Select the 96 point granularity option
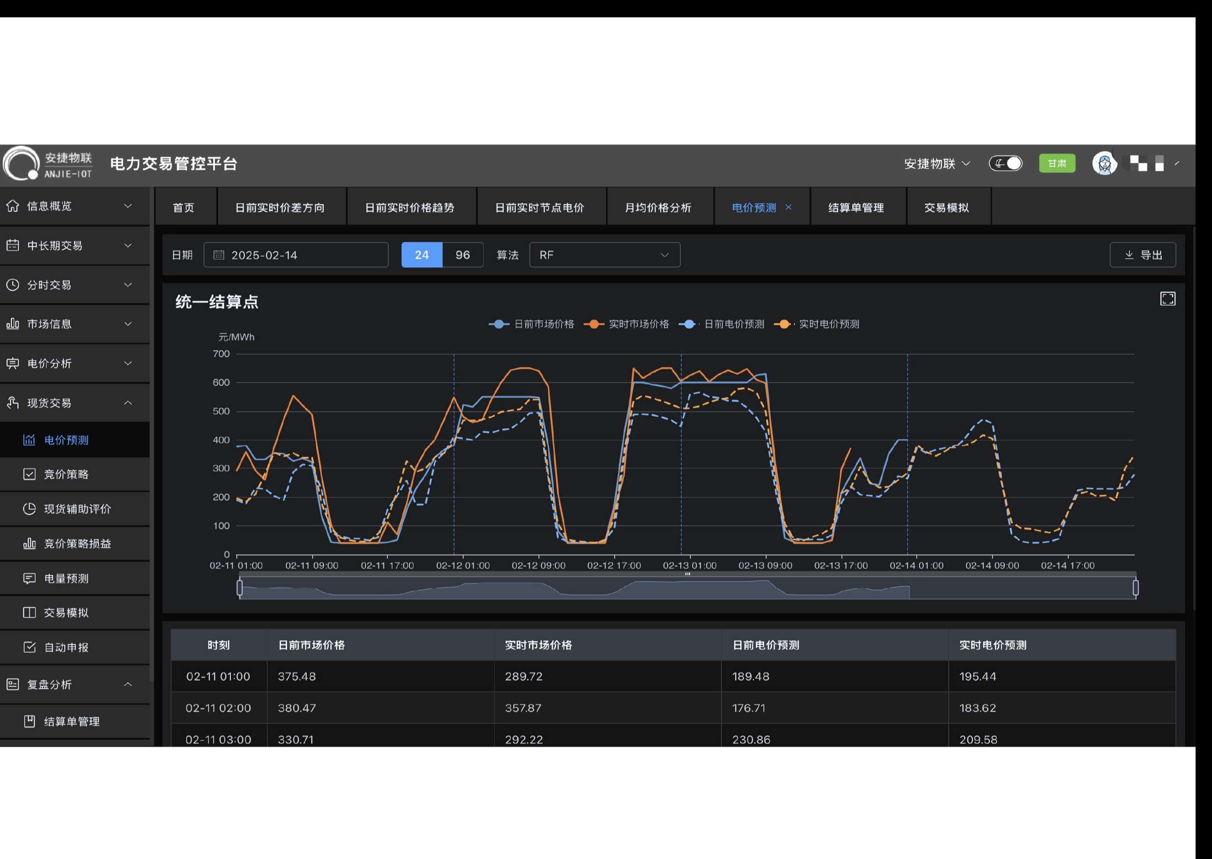This screenshot has width=1212, height=859. 462,255
